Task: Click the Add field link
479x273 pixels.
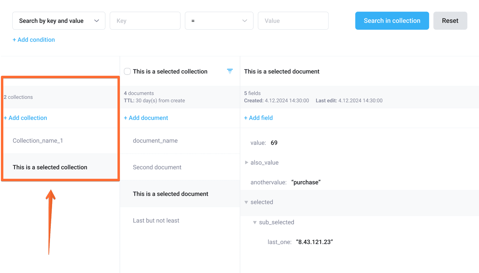Action: click(x=258, y=118)
